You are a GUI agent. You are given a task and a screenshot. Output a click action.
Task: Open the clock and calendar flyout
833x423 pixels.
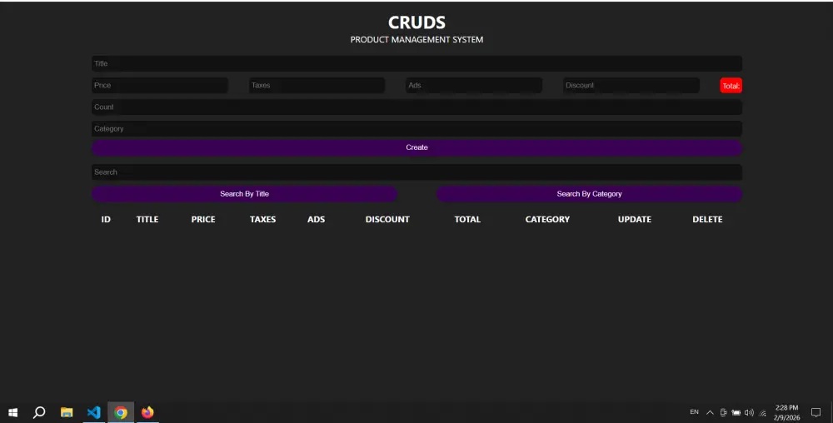pyautogui.click(x=787, y=412)
